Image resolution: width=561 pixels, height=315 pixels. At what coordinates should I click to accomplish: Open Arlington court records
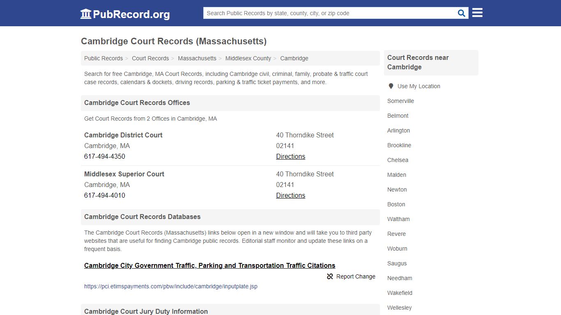coord(398,130)
